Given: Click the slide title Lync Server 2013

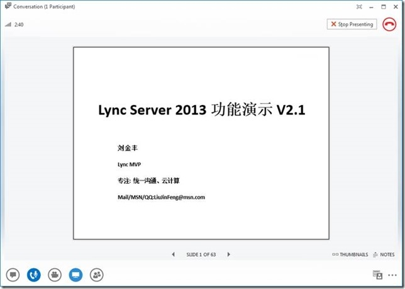Looking at the screenshot, I should pyautogui.click(x=152, y=110).
